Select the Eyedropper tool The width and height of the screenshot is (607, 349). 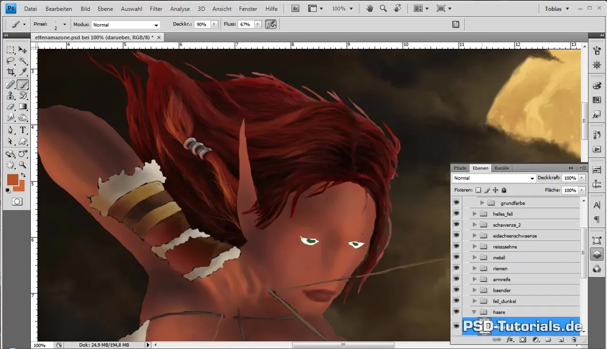(23, 72)
